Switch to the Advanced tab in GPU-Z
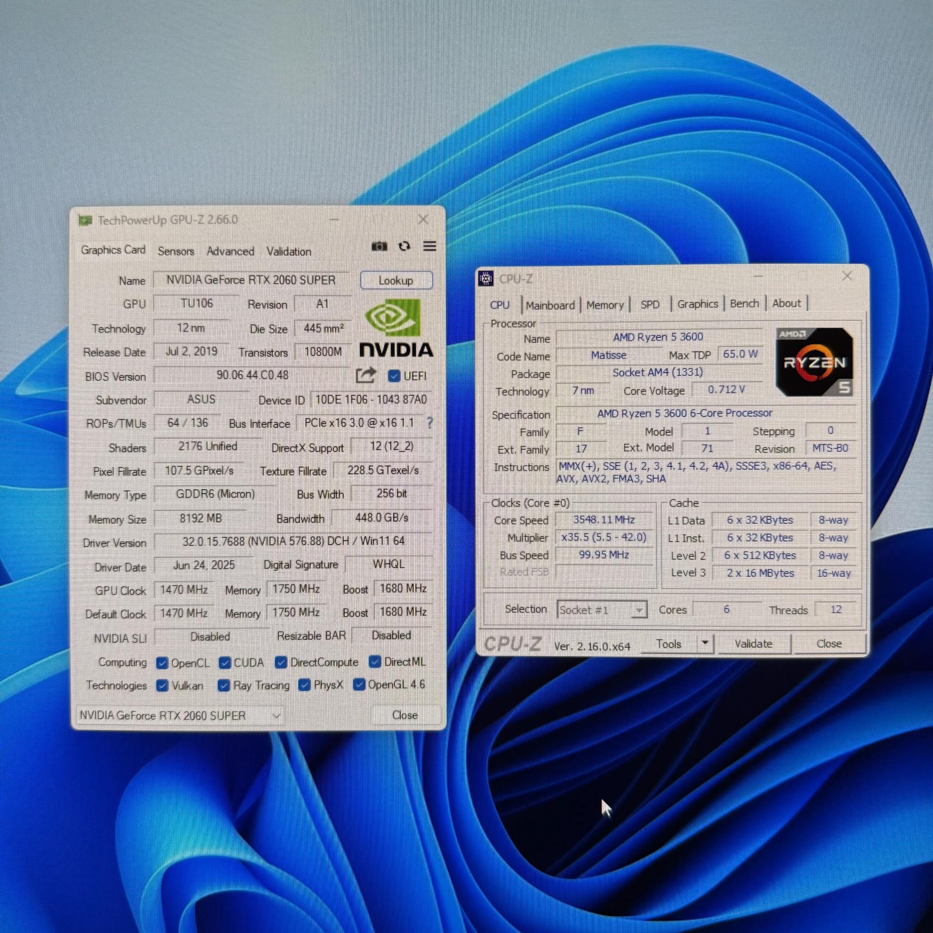This screenshot has height=933, width=933. coord(231,251)
